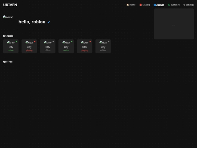
Task: Click the "hello, roblox" greeting text
Action: (x=32, y=22)
